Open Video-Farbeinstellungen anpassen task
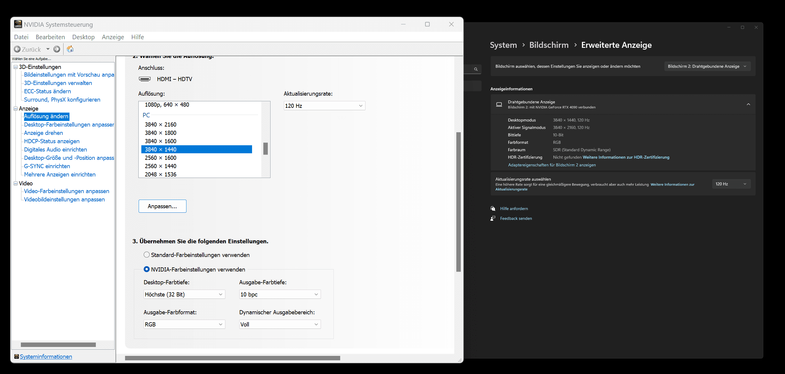This screenshot has width=785, height=374. click(67, 191)
